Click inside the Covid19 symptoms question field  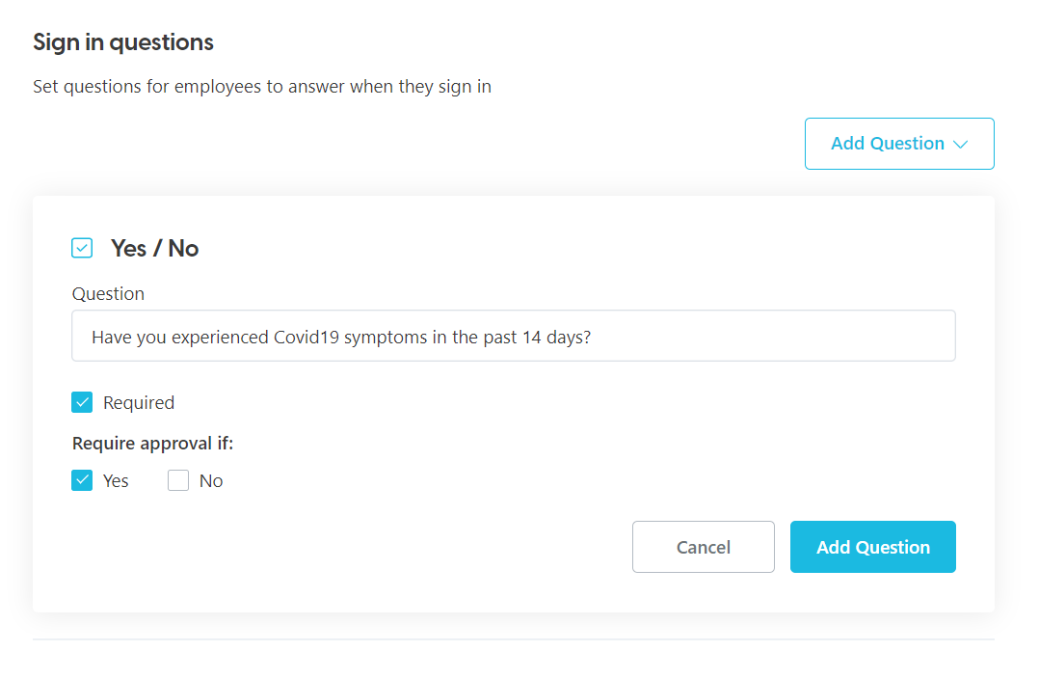(x=513, y=336)
